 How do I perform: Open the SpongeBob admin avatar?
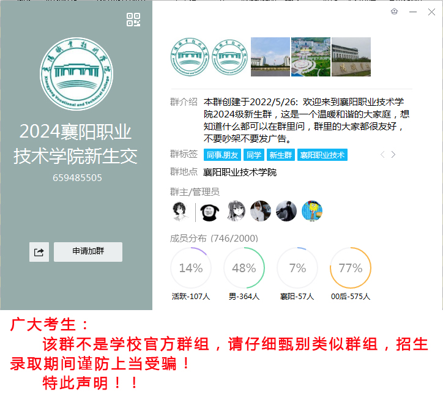(x=312, y=211)
